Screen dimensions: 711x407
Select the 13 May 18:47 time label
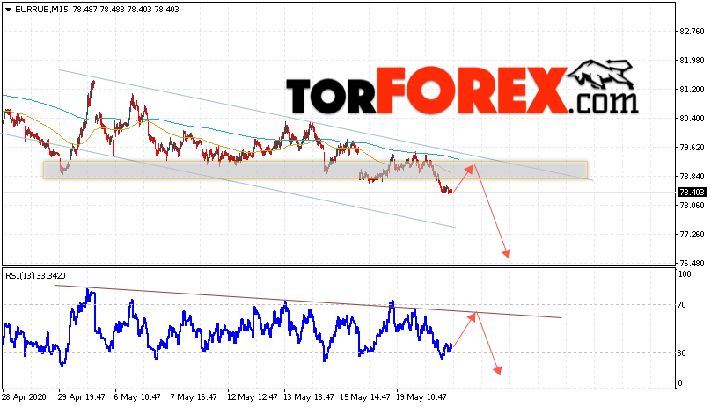click(x=308, y=397)
